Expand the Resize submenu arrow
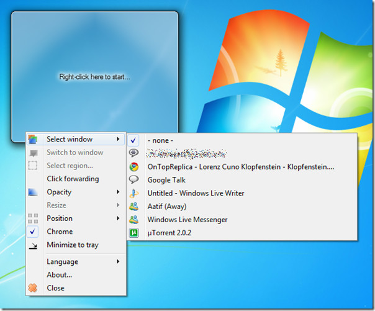The height and width of the screenshot is (311, 375). tap(118, 205)
